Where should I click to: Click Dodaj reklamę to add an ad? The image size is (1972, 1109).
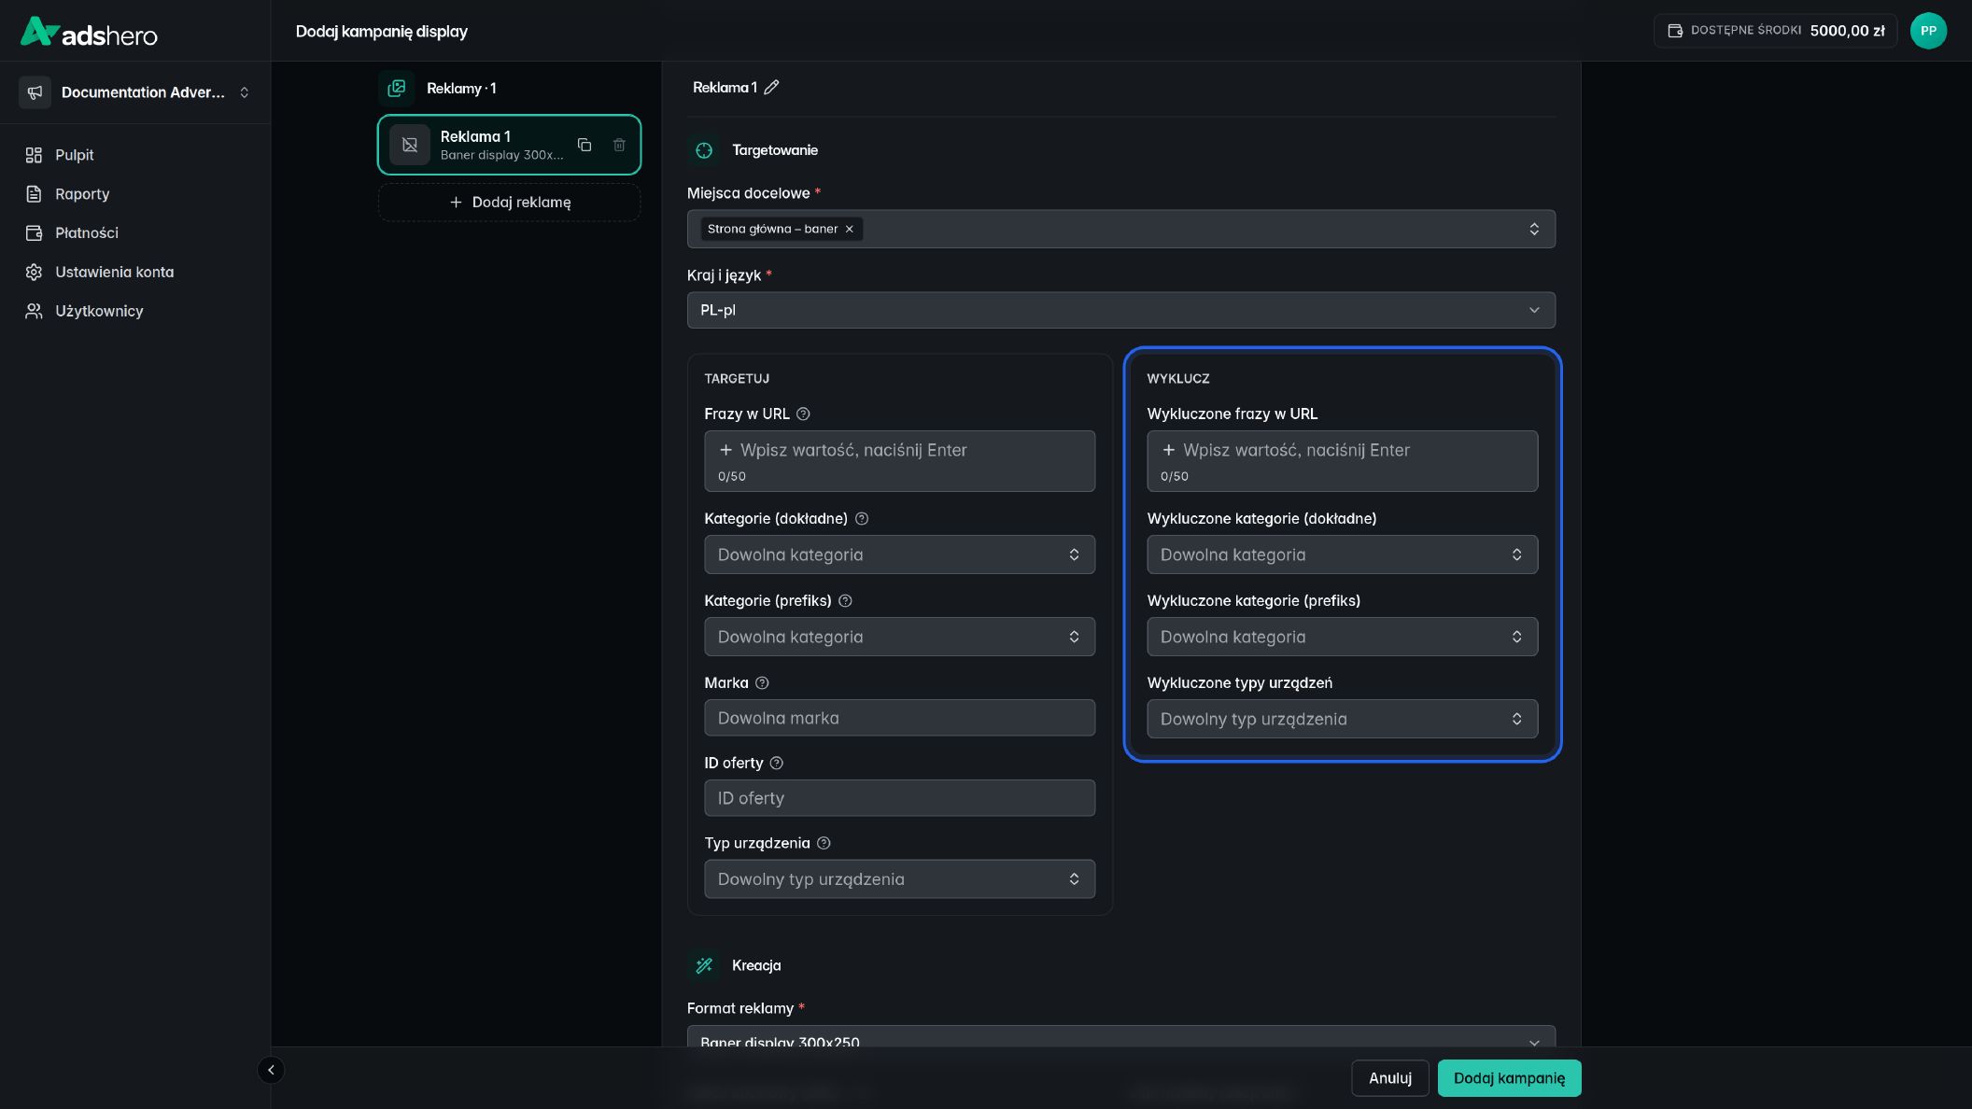pyautogui.click(x=509, y=202)
